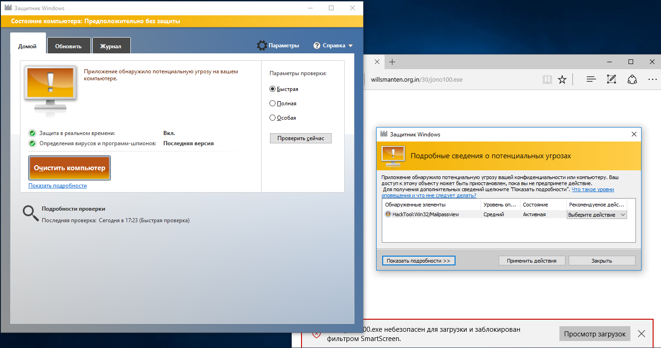Dismiss the SmartScreen download notification
This screenshot has height=348, width=661.
click(641, 334)
